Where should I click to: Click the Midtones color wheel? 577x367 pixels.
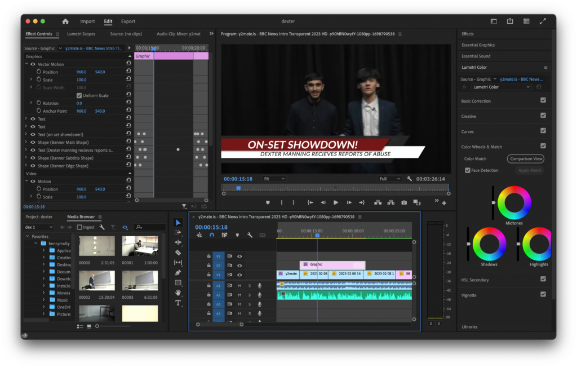(x=514, y=203)
